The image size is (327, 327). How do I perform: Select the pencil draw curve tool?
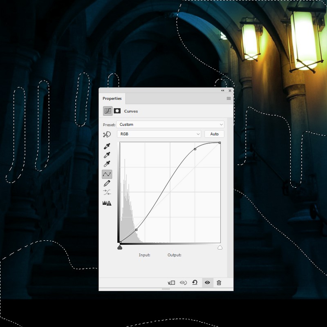(107, 183)
